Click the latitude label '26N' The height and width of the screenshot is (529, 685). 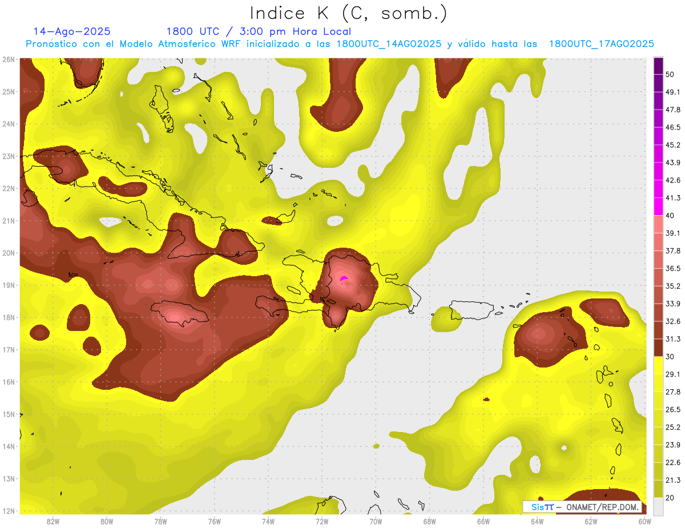tap(9, 59)
